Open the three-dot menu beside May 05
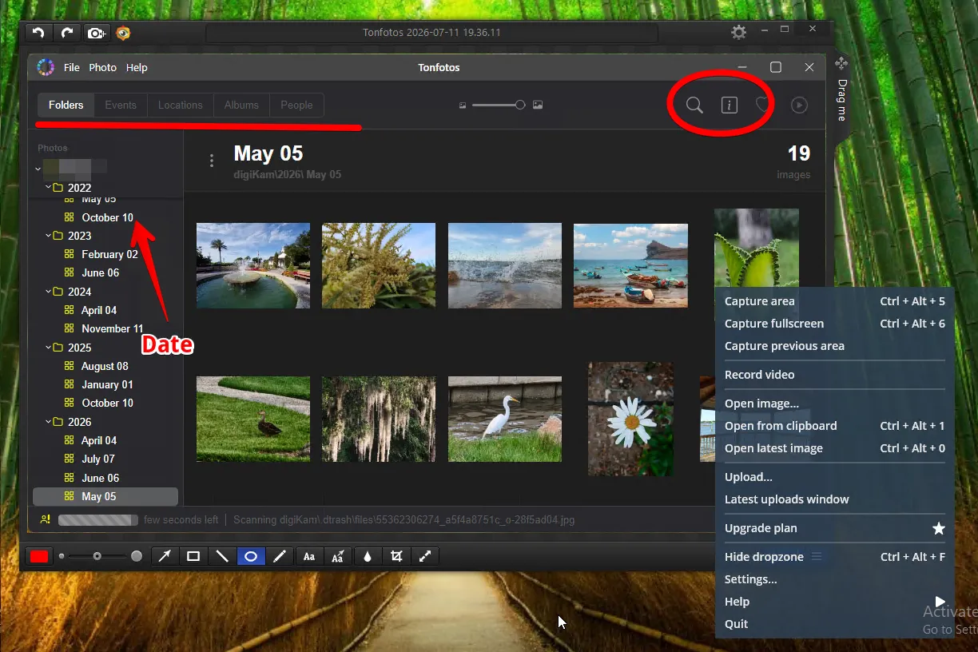978x652 pixels. click(212, 161)
